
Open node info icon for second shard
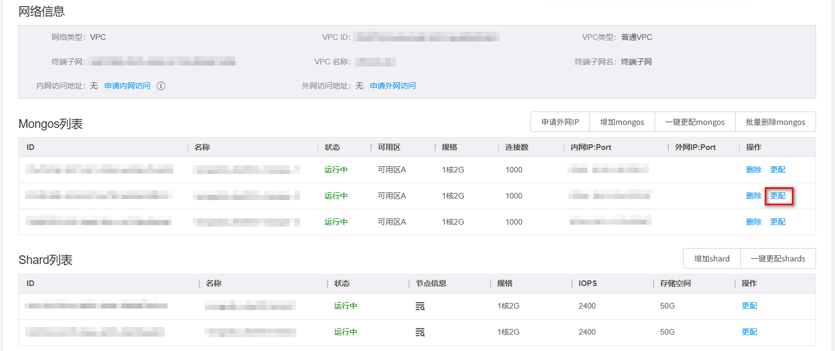point(420,333)
